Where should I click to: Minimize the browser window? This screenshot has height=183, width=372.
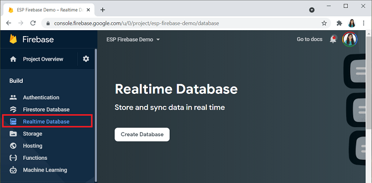(x=328, y=6)
